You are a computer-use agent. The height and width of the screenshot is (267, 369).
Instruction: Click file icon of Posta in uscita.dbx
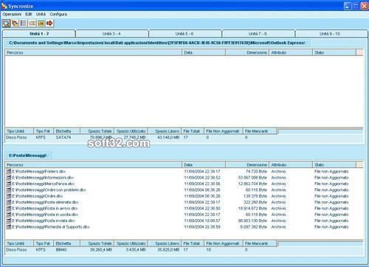point(9,215)
